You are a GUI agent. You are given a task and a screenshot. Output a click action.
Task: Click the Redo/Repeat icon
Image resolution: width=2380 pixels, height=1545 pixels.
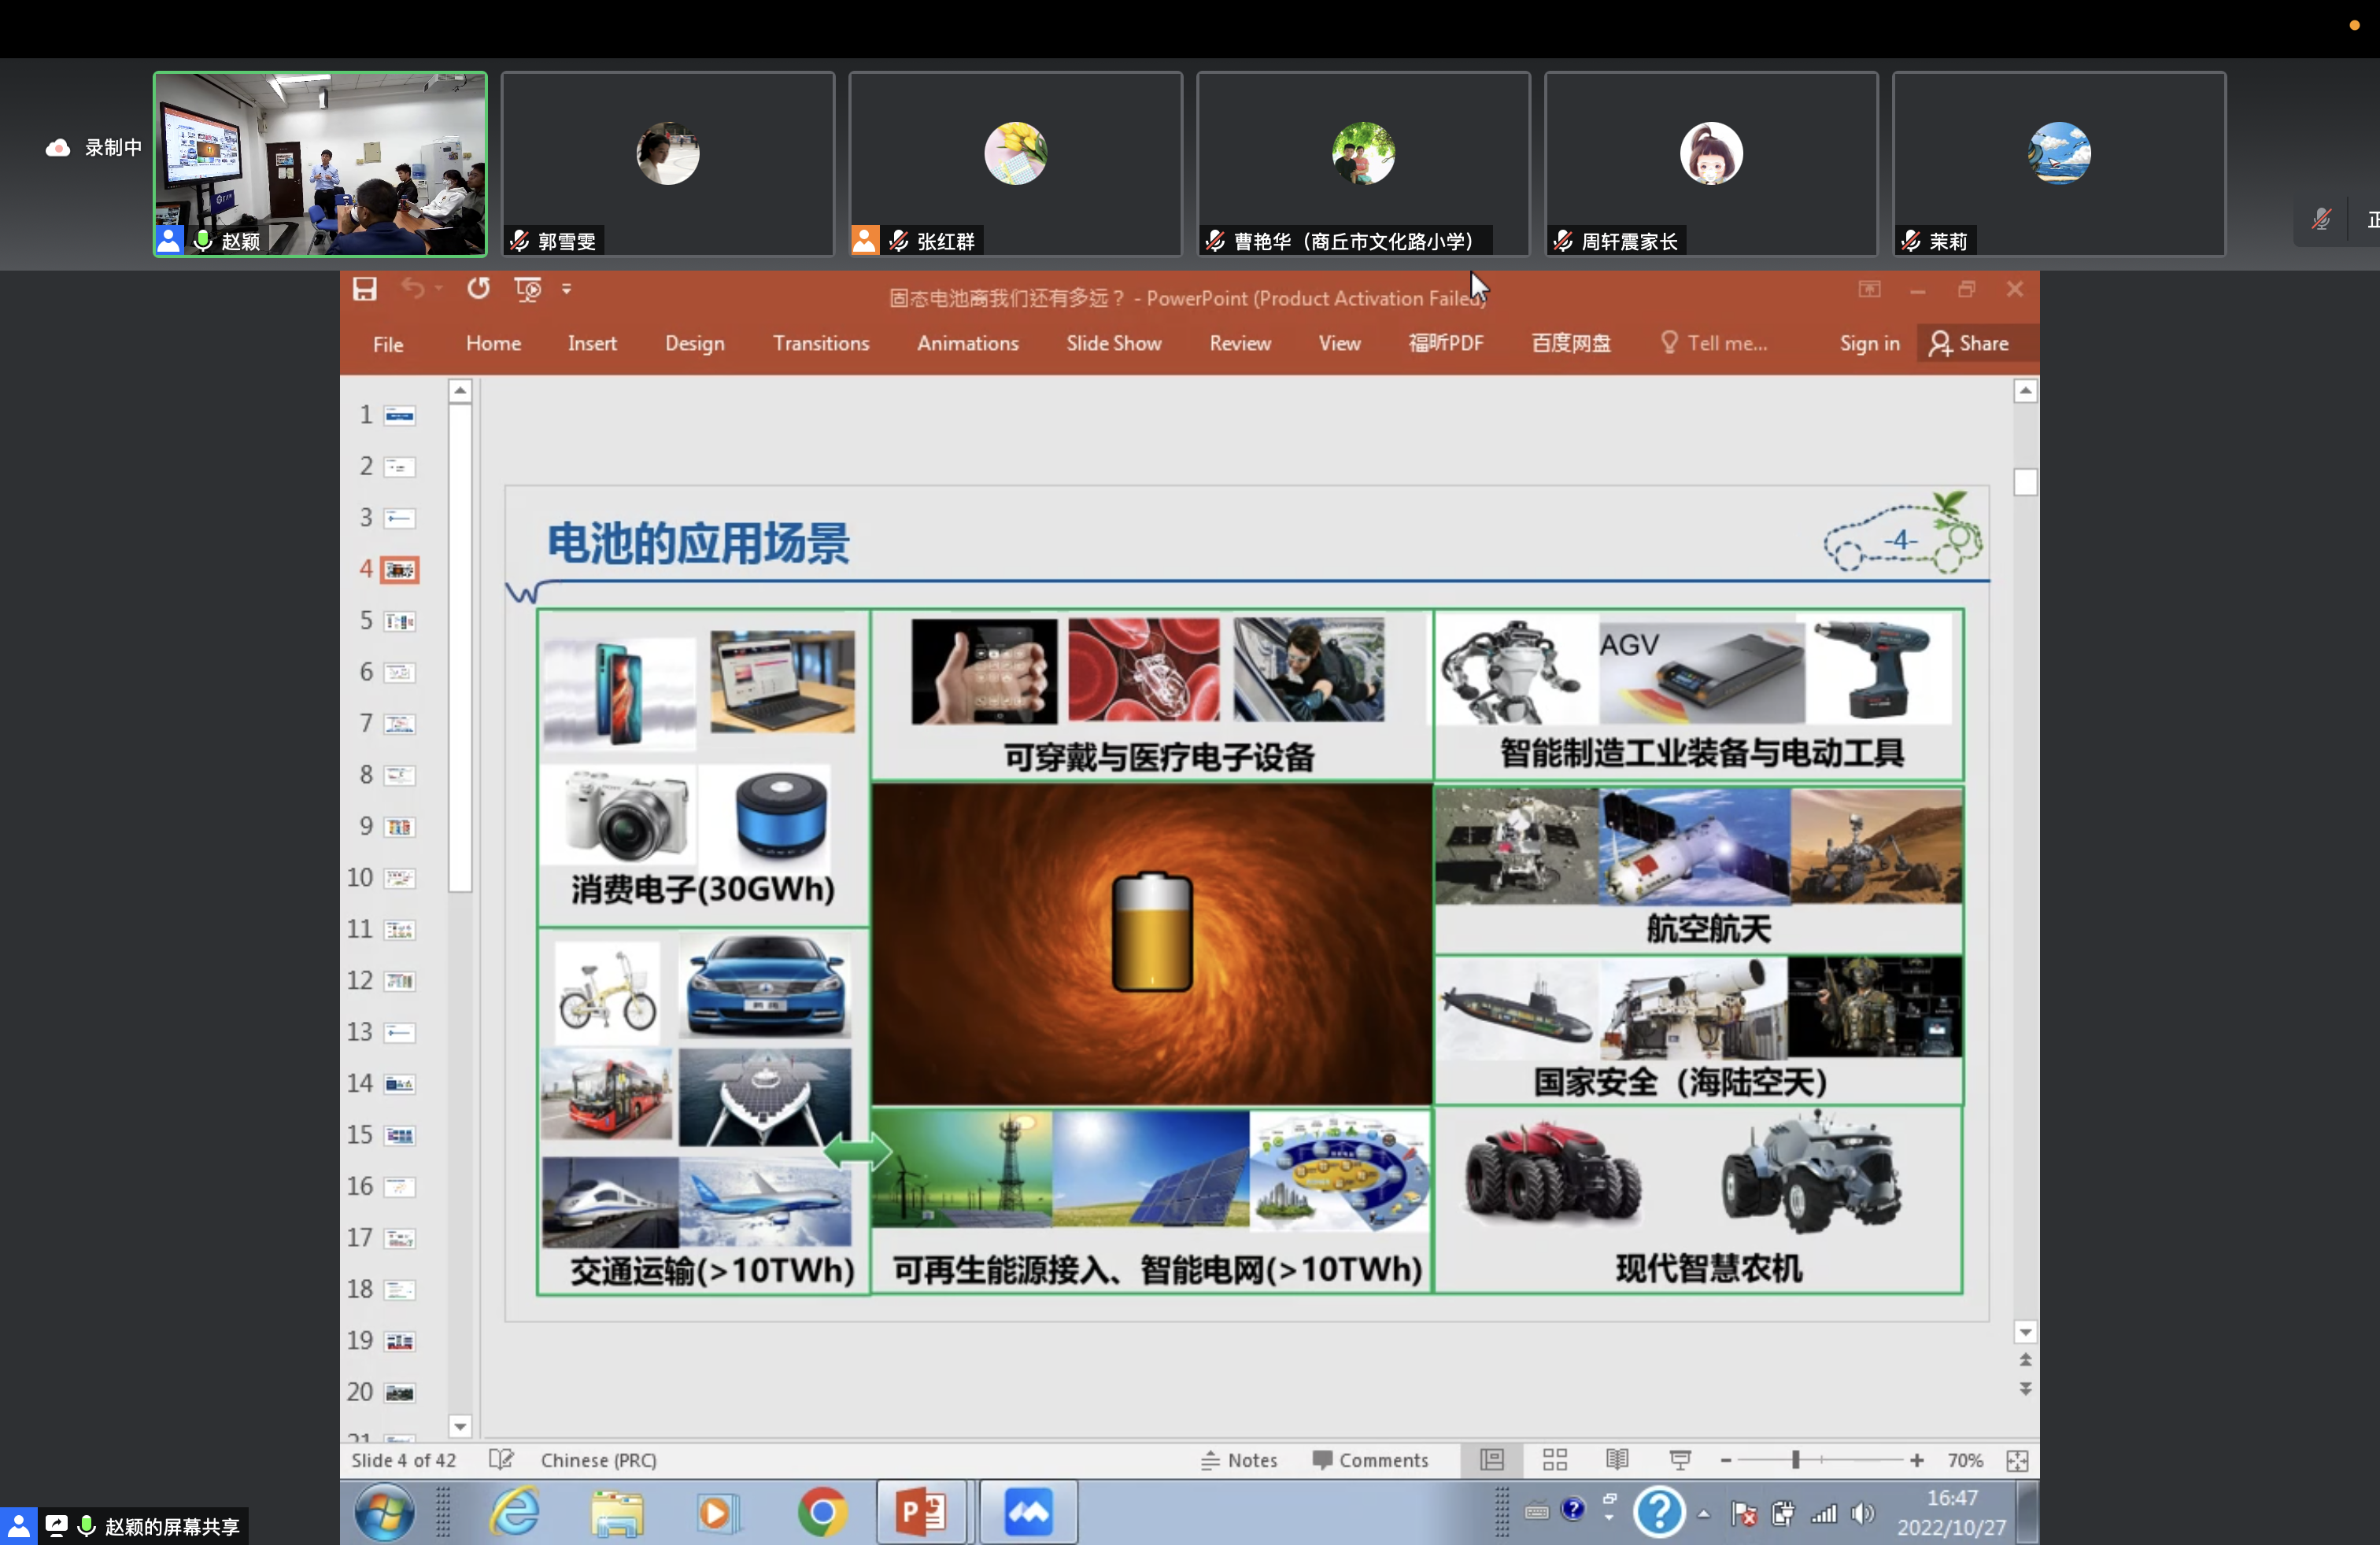[x=478, y=289]
